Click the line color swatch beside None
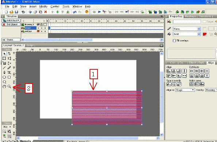This screenshot has width=217, height=142. tap(205, 29)
